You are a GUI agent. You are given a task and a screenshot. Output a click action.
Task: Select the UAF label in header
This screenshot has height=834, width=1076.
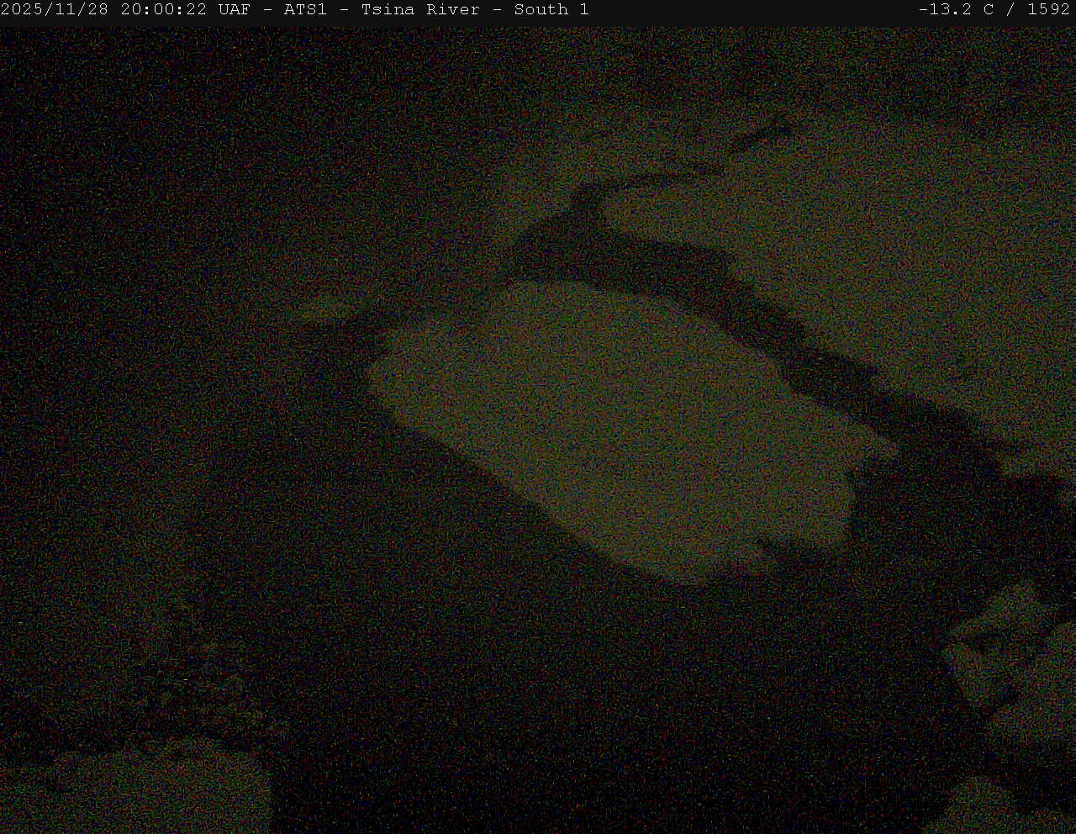(x=234, y=10)
